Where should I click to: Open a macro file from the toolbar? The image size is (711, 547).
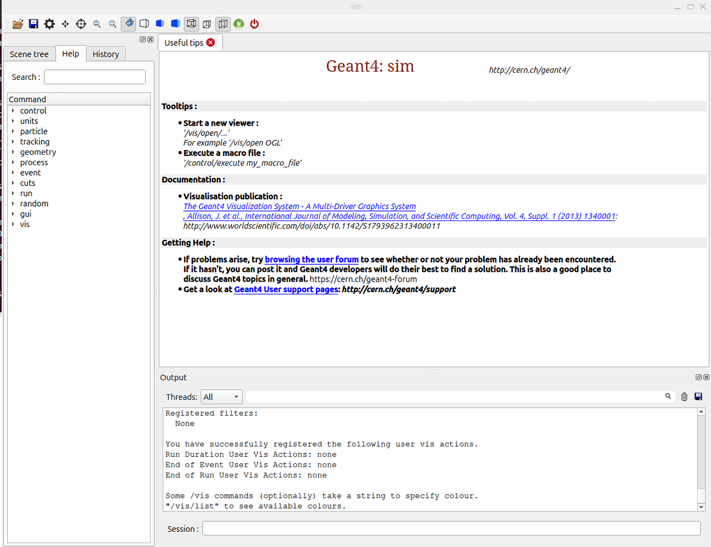(x=18, y=24)
